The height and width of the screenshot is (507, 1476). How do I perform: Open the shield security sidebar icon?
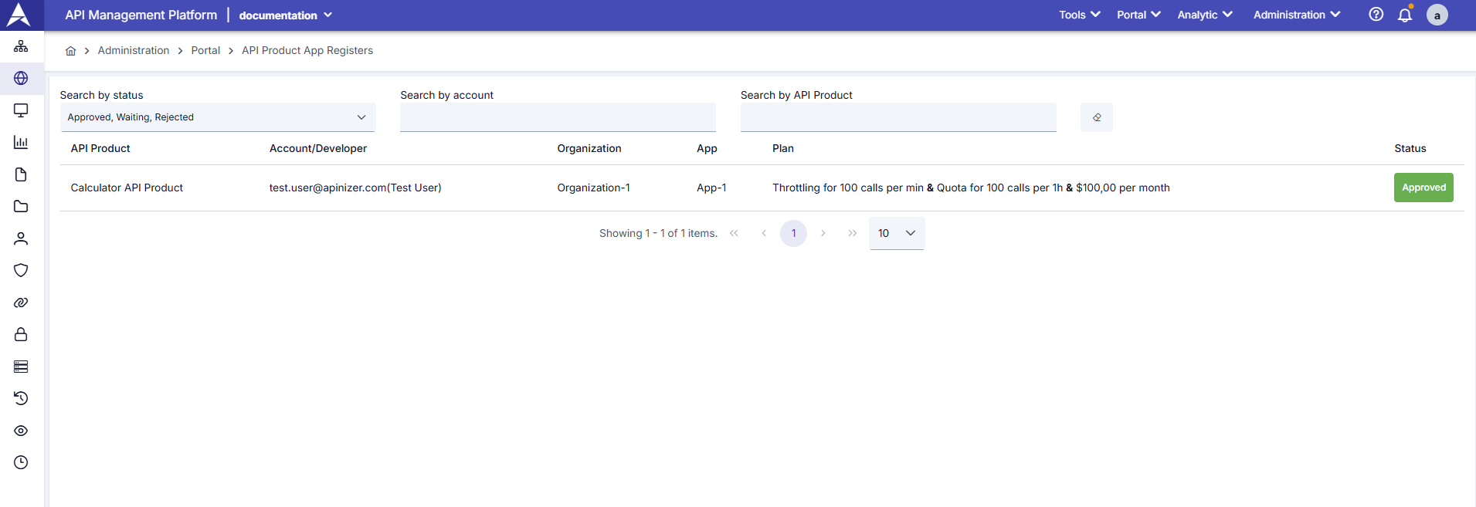21,270
